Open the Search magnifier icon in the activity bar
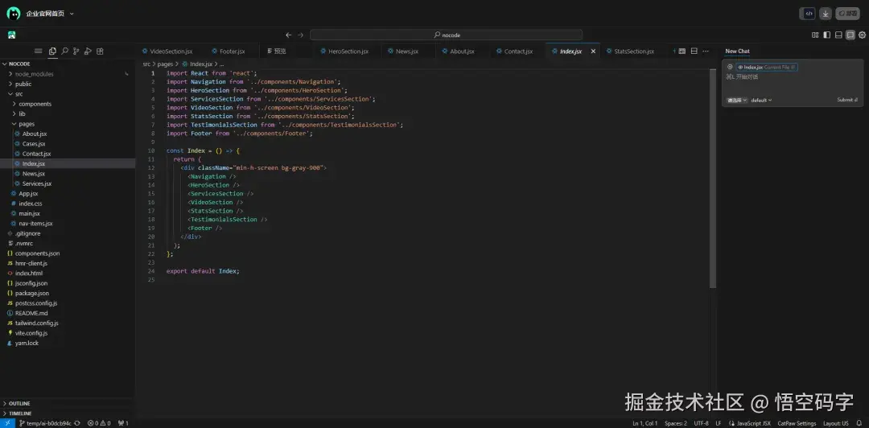This screenshot has width=869, height=428. 64,51
